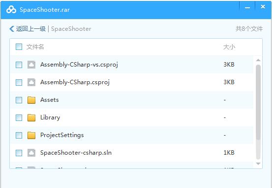
Task: Open the ProjectSettings folder icon
Action: [31, 135]
